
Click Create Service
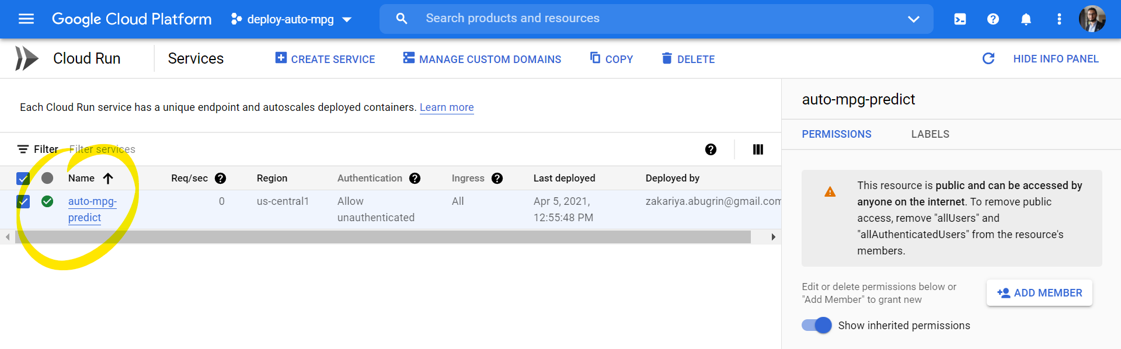pos(325,58)
